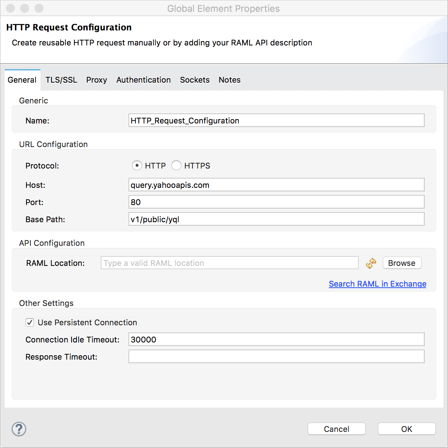Select the HTTPS protocol radio button

176,165
